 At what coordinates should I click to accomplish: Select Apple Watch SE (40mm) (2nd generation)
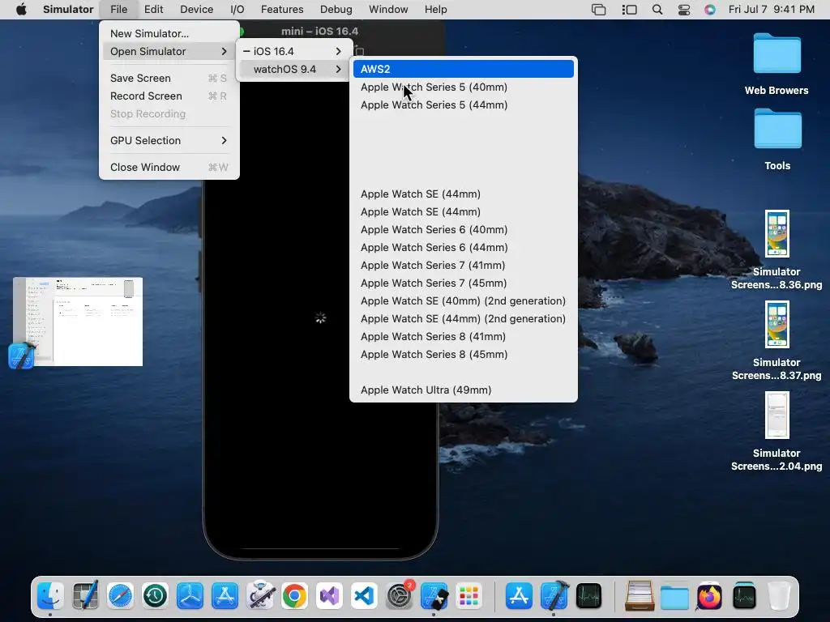coord(463,301)
